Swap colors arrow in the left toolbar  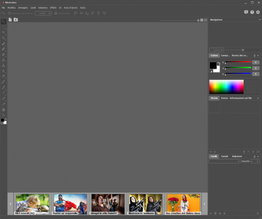(x=6, y=119)
